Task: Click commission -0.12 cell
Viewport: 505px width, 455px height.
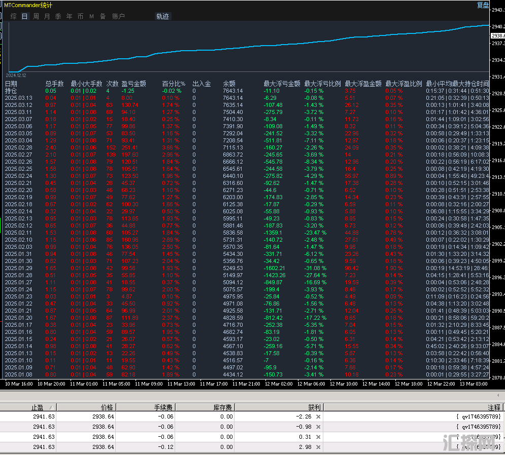Action: pyautogui.click(x=165, y=447)
